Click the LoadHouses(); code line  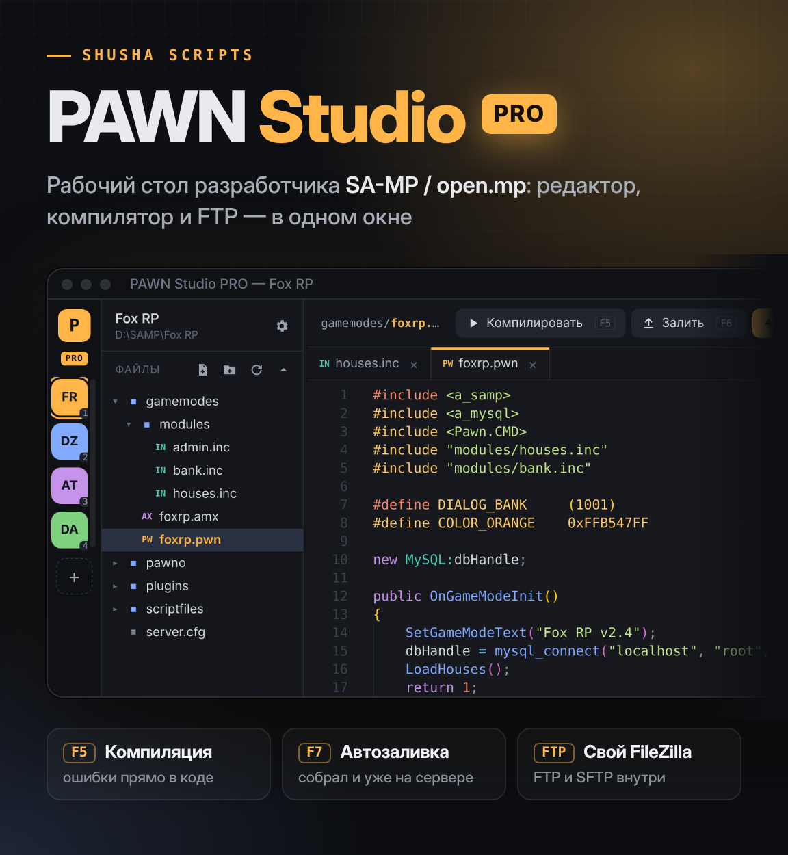[x=458, y=670]
